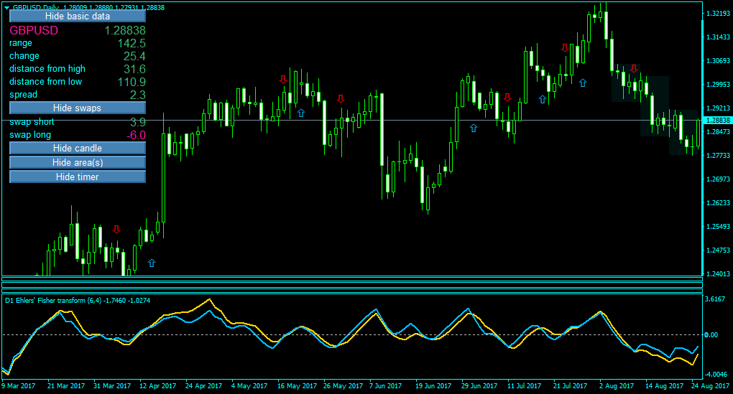
Task: Toggle the Hide basic data button
Action: [x=78, y=17]
